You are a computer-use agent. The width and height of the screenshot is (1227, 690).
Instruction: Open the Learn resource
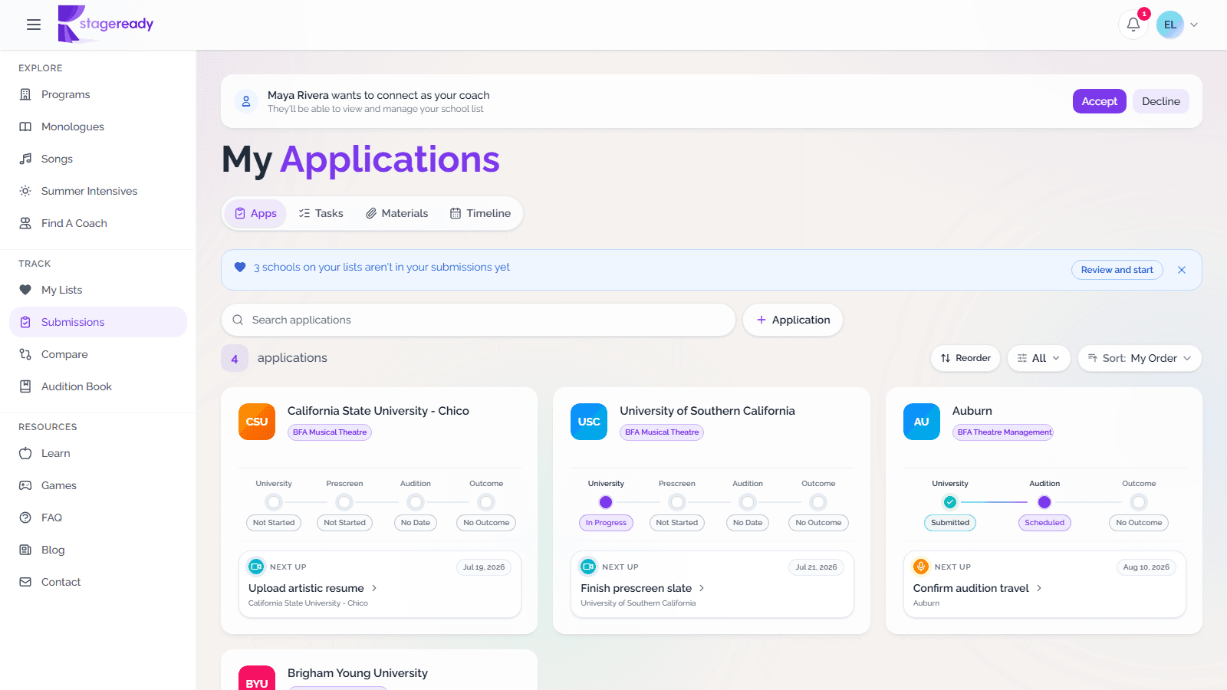(98, 453)
